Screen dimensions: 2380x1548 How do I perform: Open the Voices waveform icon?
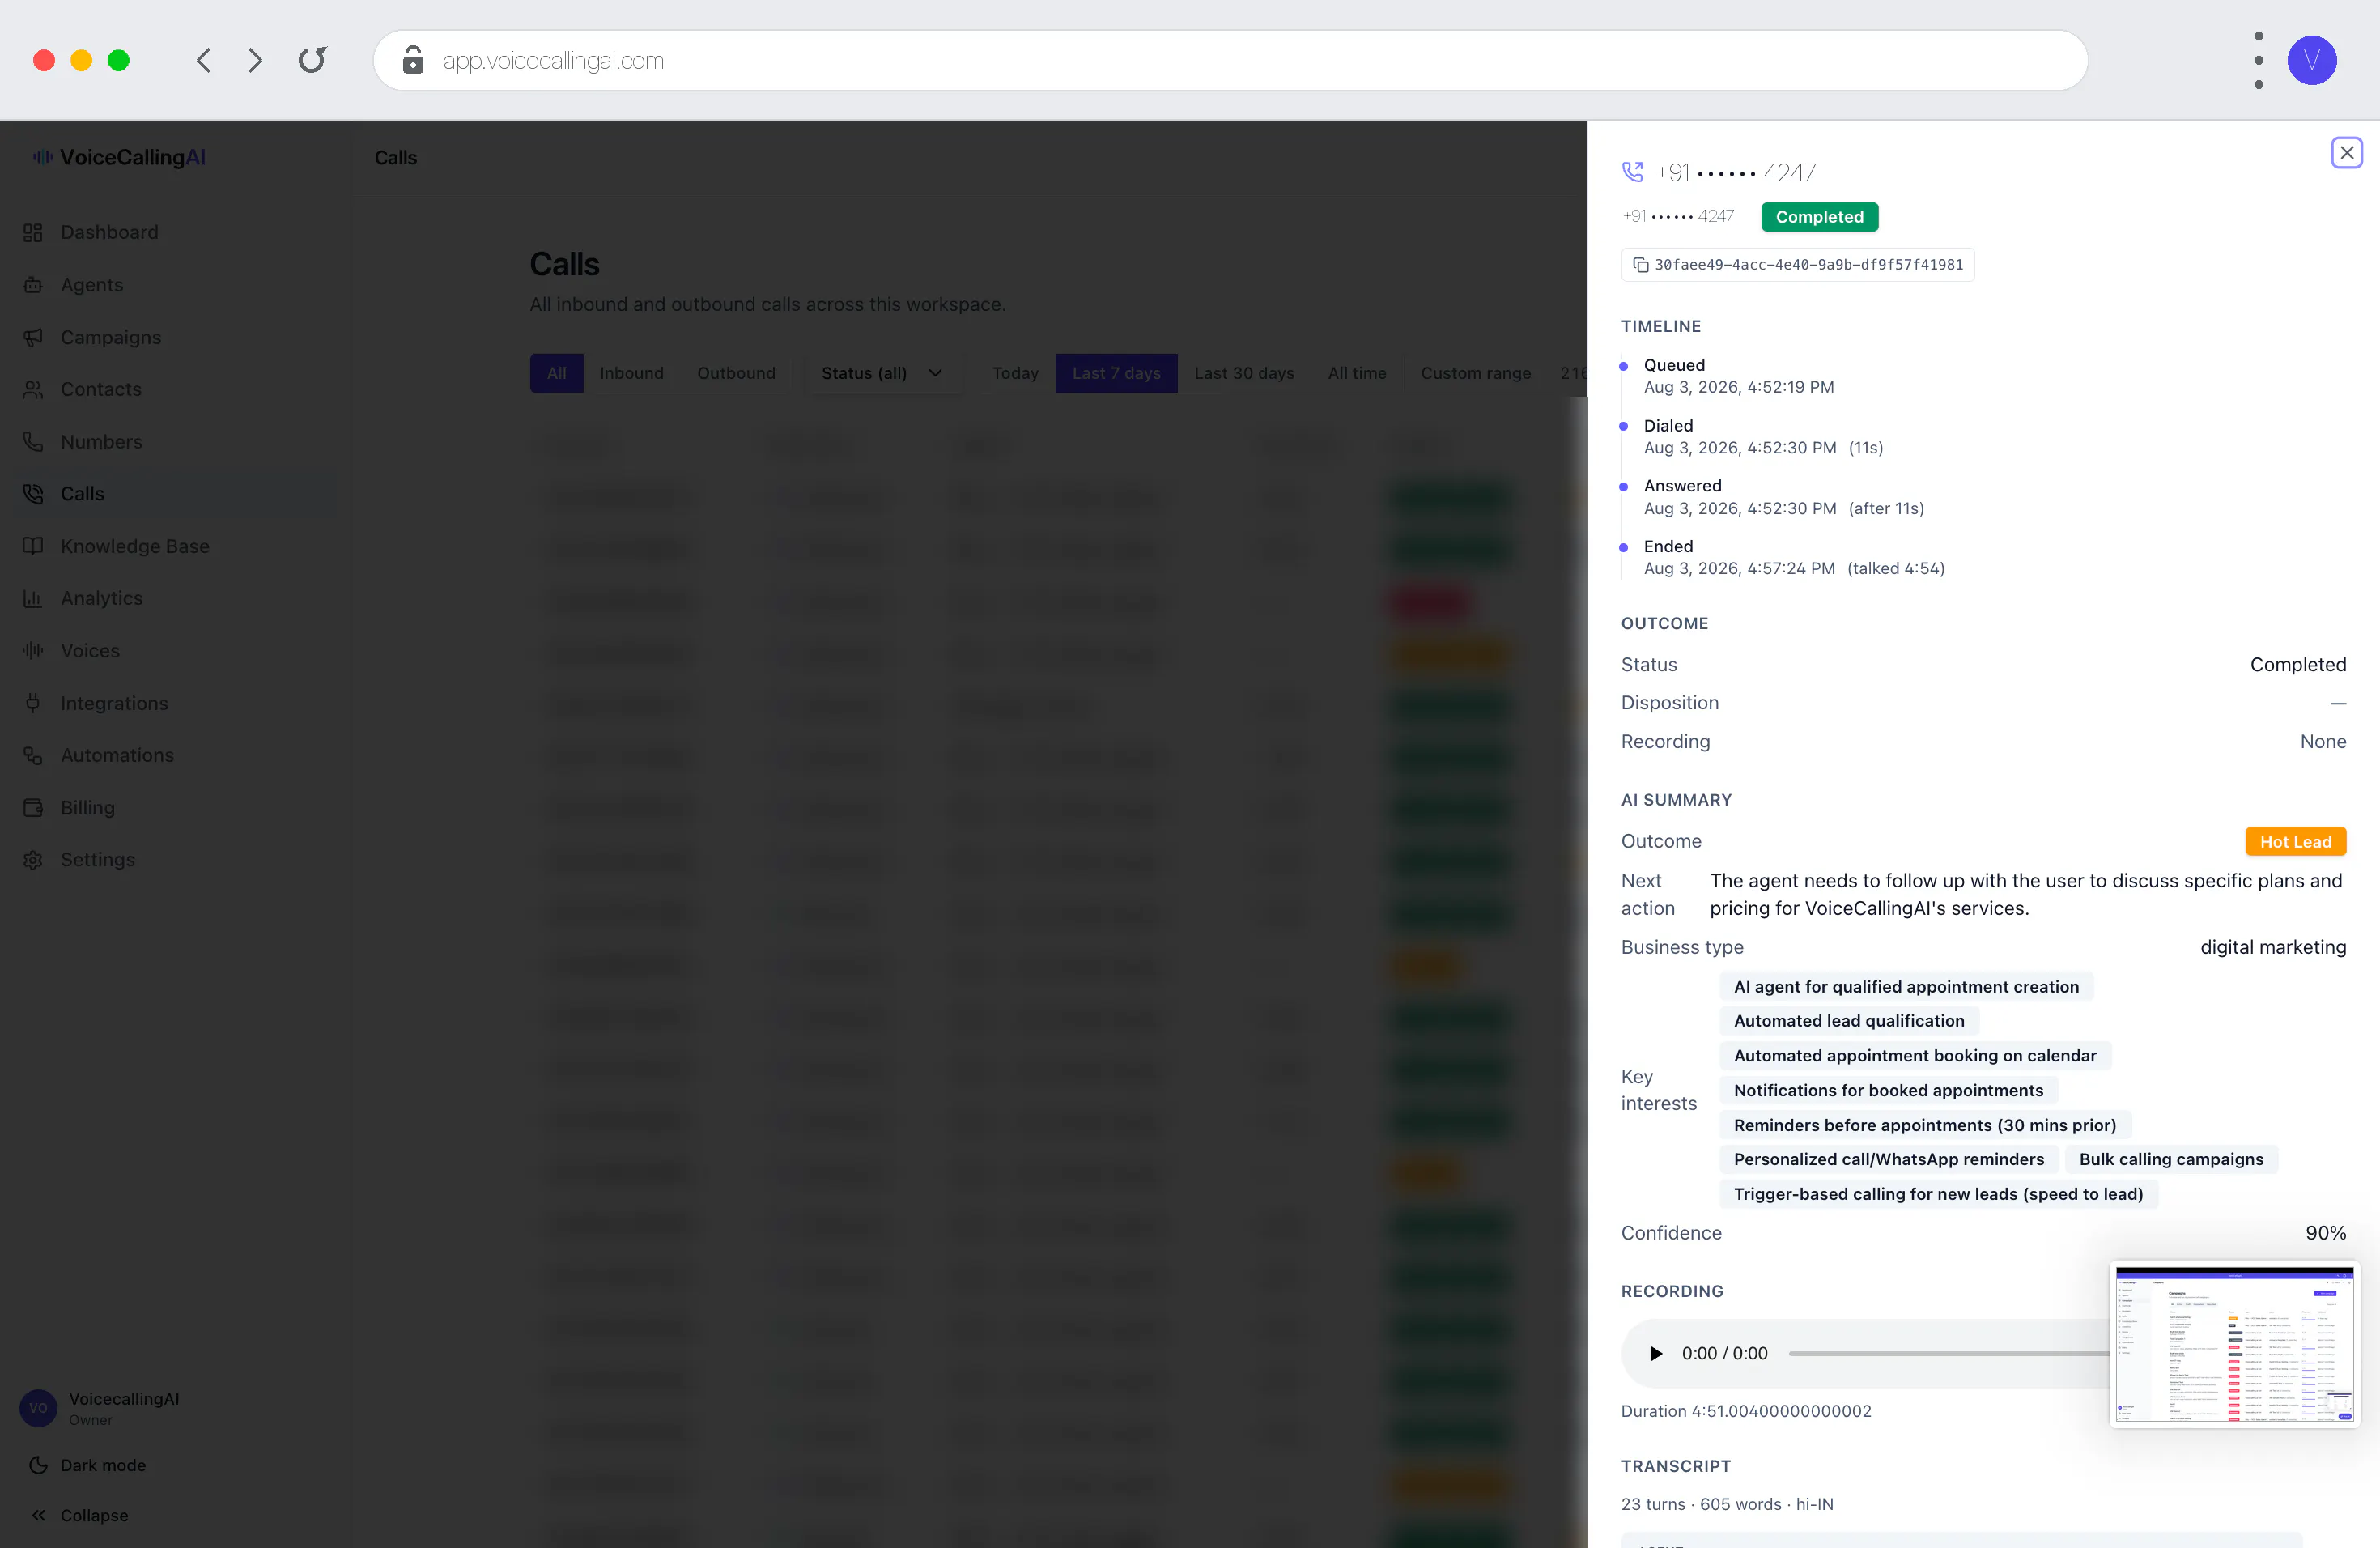pyautogui.click(x=33, y=651)
